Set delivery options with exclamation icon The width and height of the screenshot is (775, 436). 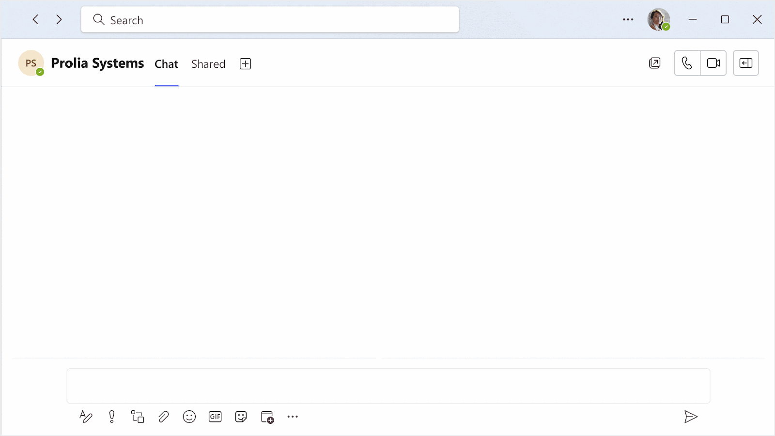(112, 417)
